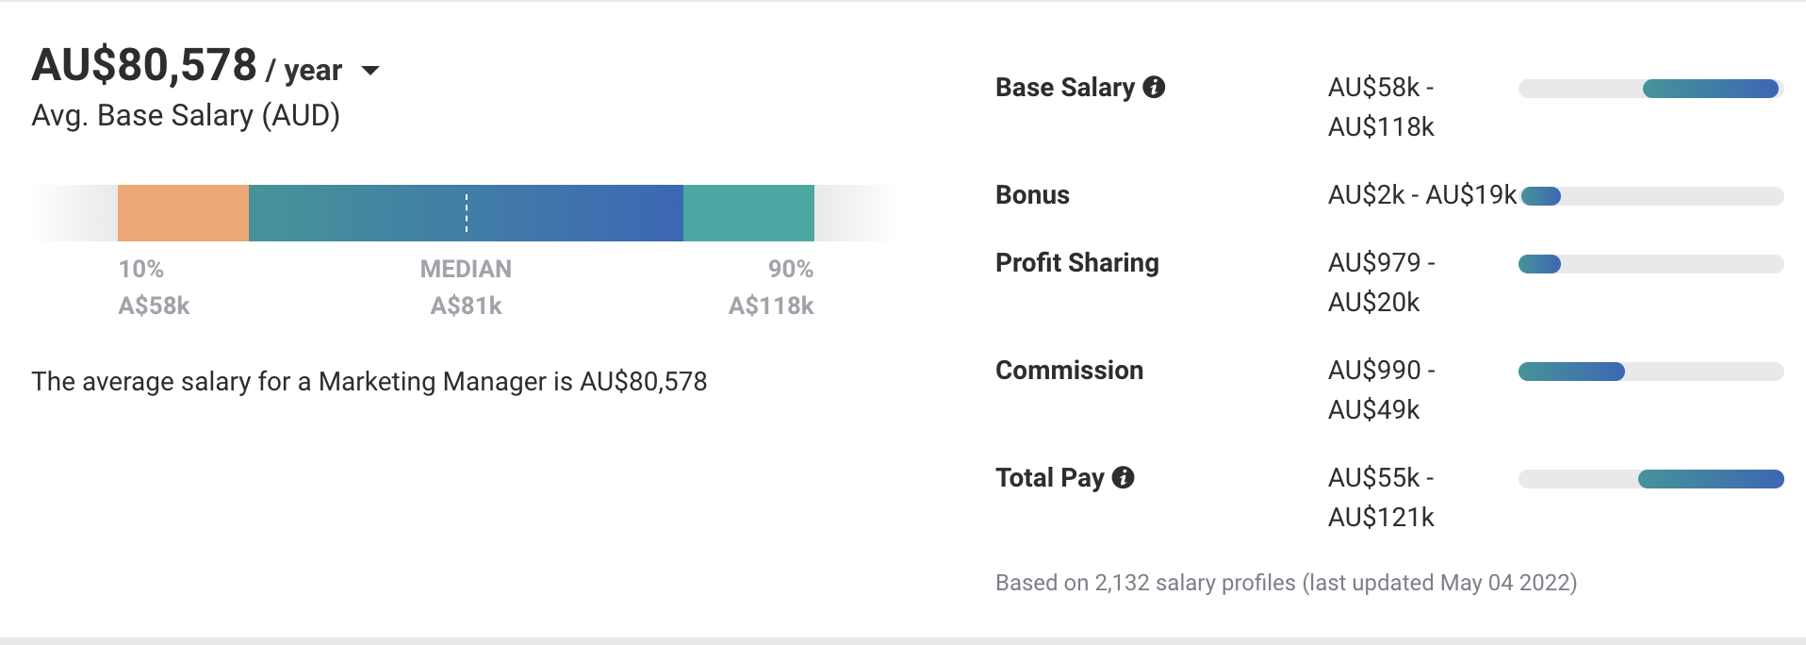The width and height of the screenshot is (1806, 645).
Task: Click the Commission row label
Action: click(1069, 371)
